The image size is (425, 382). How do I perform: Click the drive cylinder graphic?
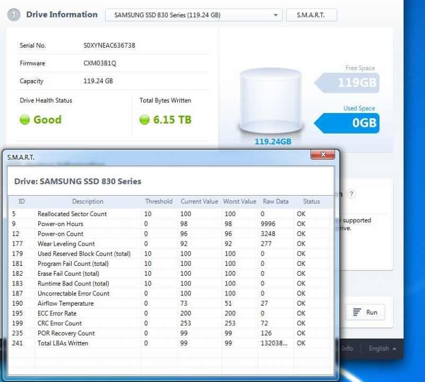pos(271,100)
